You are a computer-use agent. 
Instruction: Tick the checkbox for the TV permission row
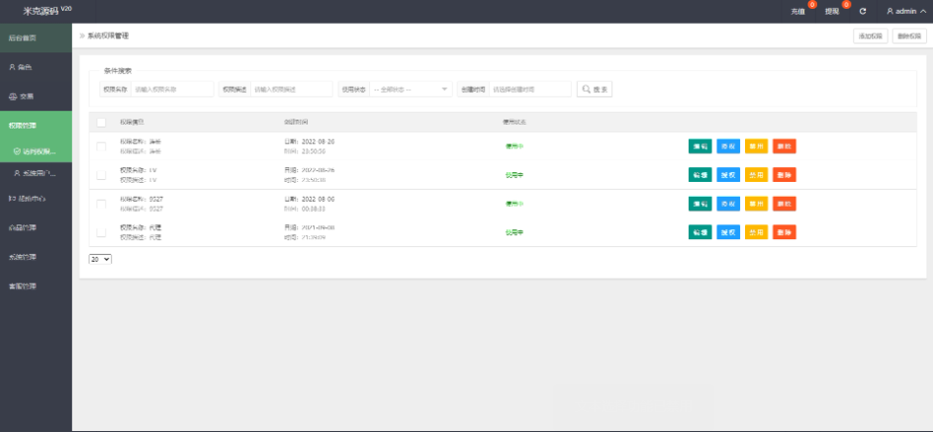tap(101, 175)
